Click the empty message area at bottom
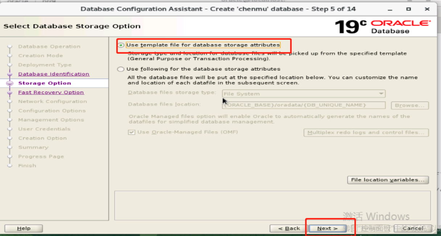The width and height of the screenshot is (441, 236). point(273,205)
